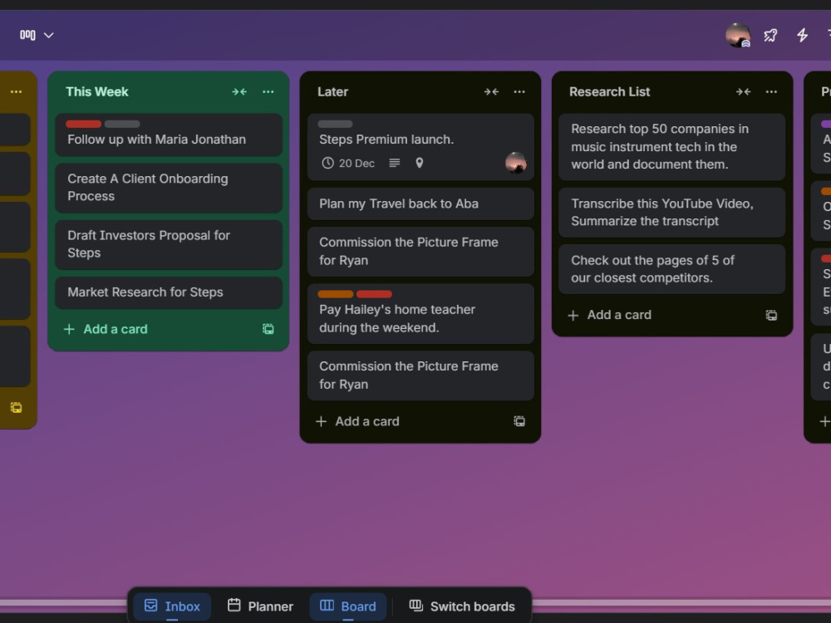
Task: Create from template in This Week list
Action: (x=268, y=329)
